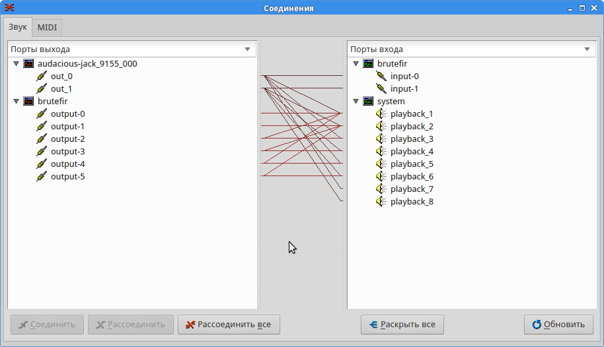Click the plug icon beside output-1

point(42,126)
